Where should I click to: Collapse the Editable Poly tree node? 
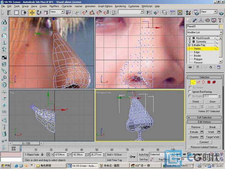click(189, 45)
